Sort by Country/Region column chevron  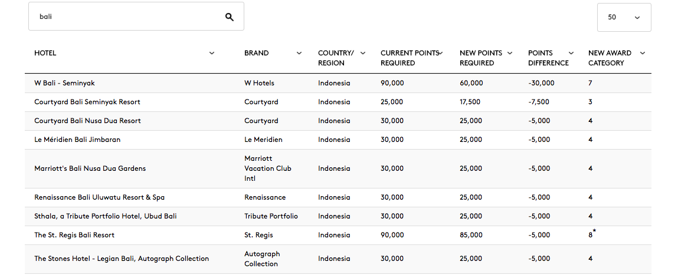(x=363, y=53)
